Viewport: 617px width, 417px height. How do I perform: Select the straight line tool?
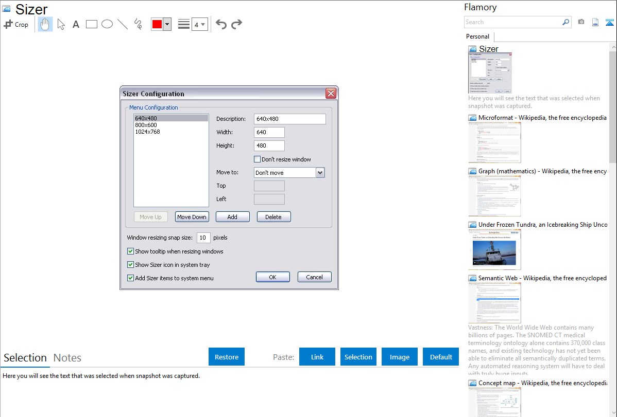[x=123, y=24]
